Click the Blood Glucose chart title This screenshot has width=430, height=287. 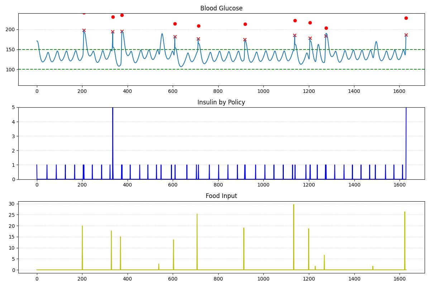[x=221, y=8]
